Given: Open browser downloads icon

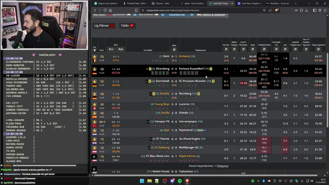Looking at the screenshot, I should coord(306,10).
